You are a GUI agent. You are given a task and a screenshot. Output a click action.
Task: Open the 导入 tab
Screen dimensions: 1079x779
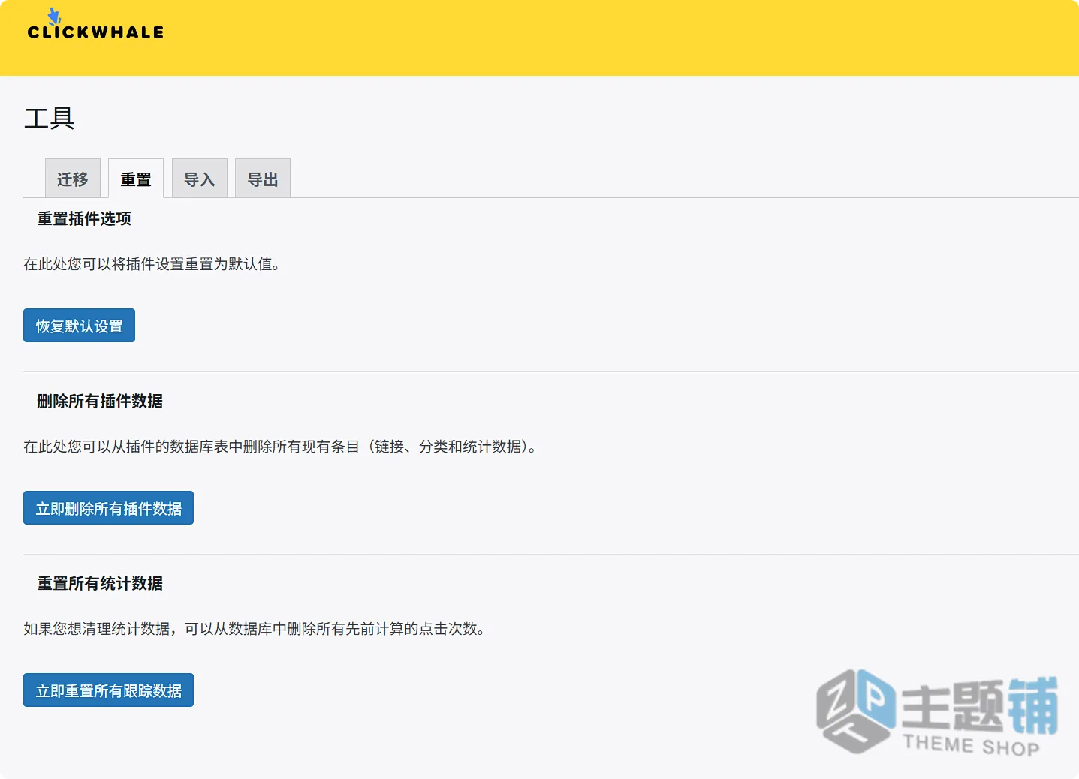tap(199, 179)
